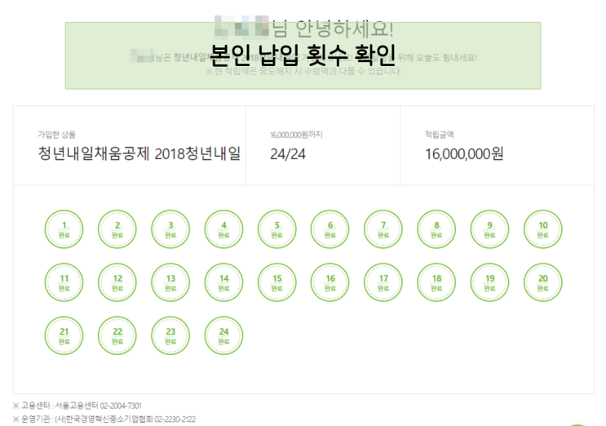This screenshot has height=426, width=606.
Task: Select installment circle number 6
Action: pyautogui.click(x=330, y=229)
